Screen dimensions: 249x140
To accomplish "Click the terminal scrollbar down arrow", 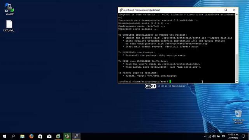I will 237,82.
